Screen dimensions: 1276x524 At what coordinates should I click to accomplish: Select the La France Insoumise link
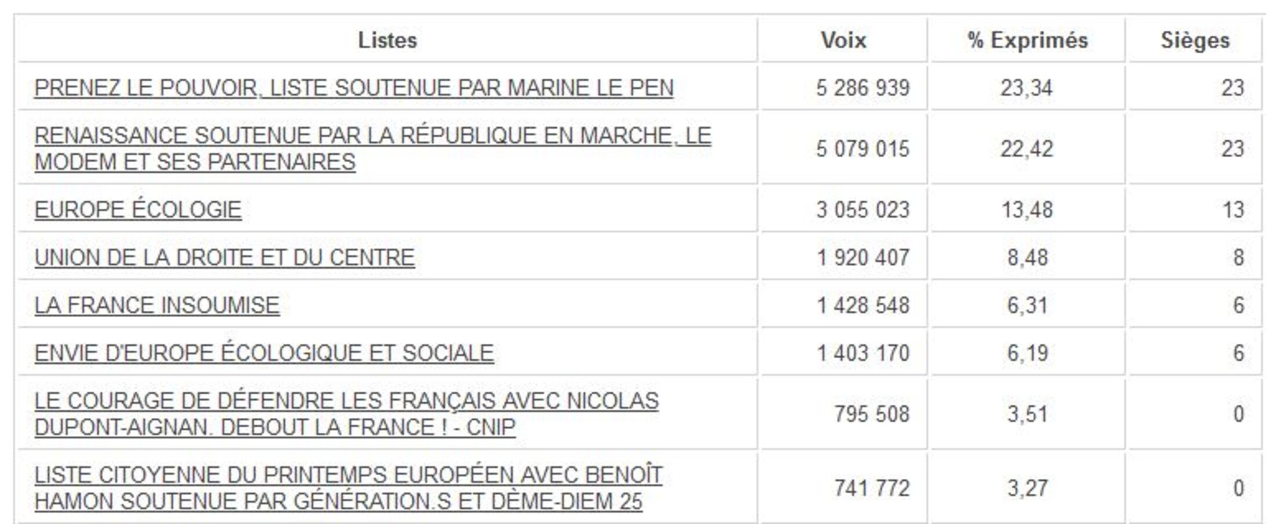click(157, 305)
